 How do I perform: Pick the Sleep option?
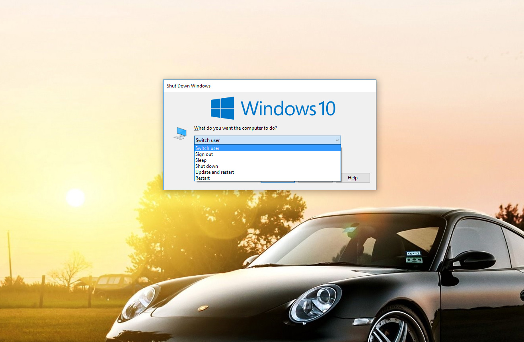click(267, 160)
